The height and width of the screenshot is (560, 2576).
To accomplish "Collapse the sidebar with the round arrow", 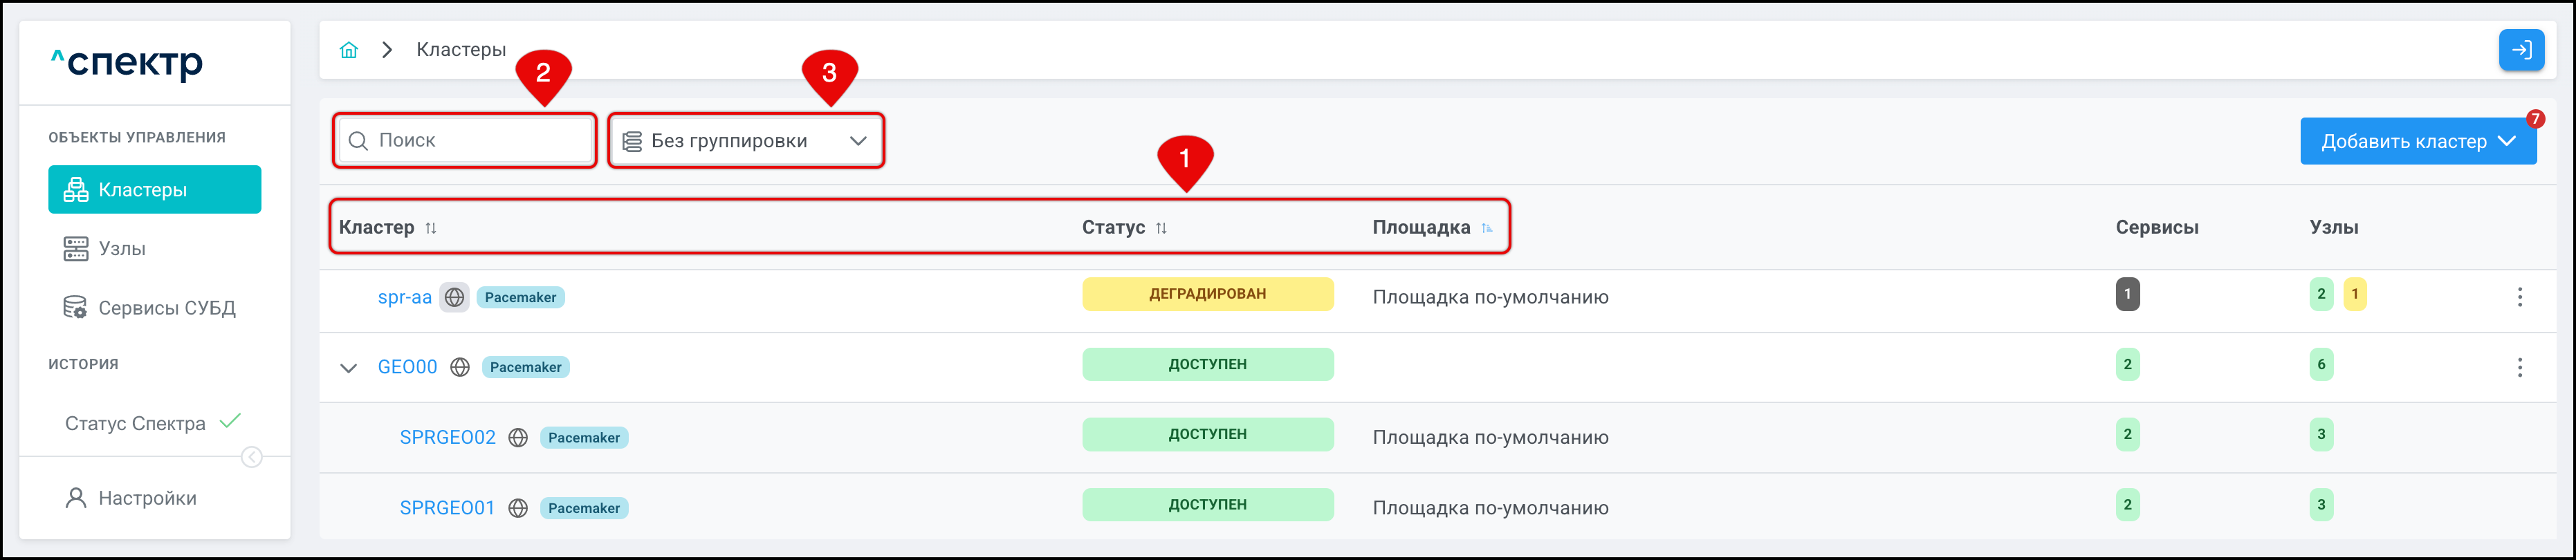I will point(252,457).
